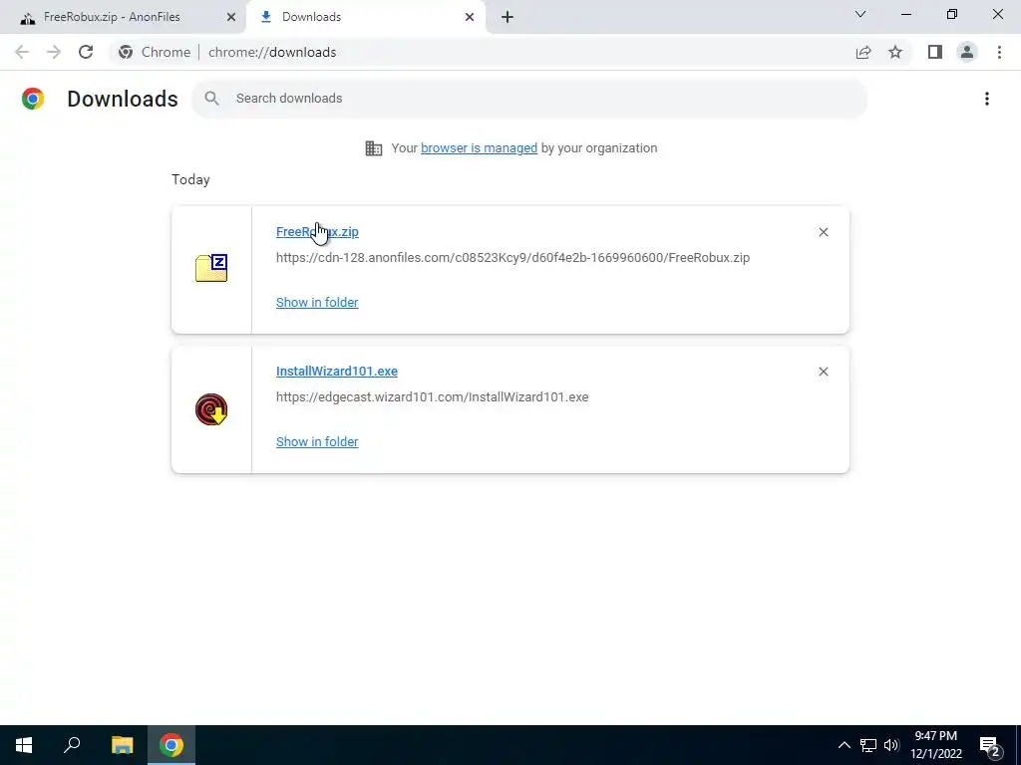Click the browser forward arrow
1021x765 pixels.
(54, 52)
